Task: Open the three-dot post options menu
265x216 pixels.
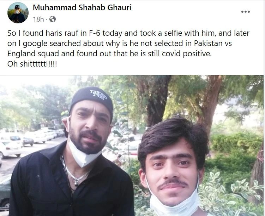Action: (245, 12)
